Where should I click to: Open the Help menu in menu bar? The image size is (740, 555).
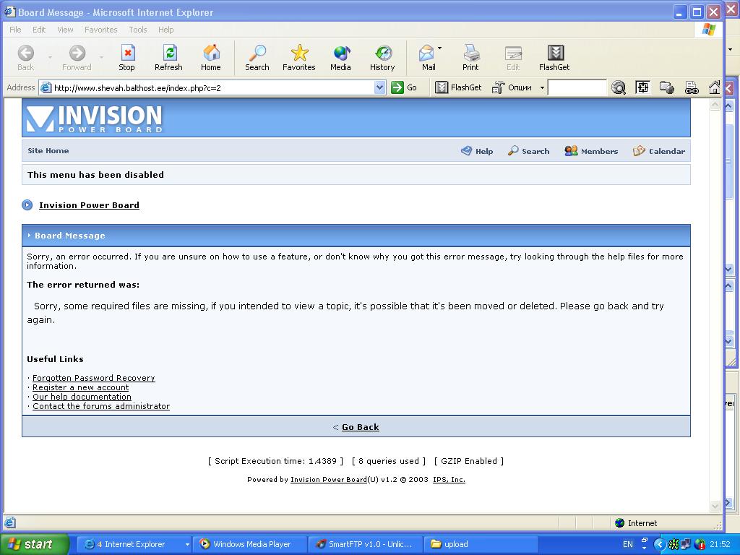pos(165,29)
